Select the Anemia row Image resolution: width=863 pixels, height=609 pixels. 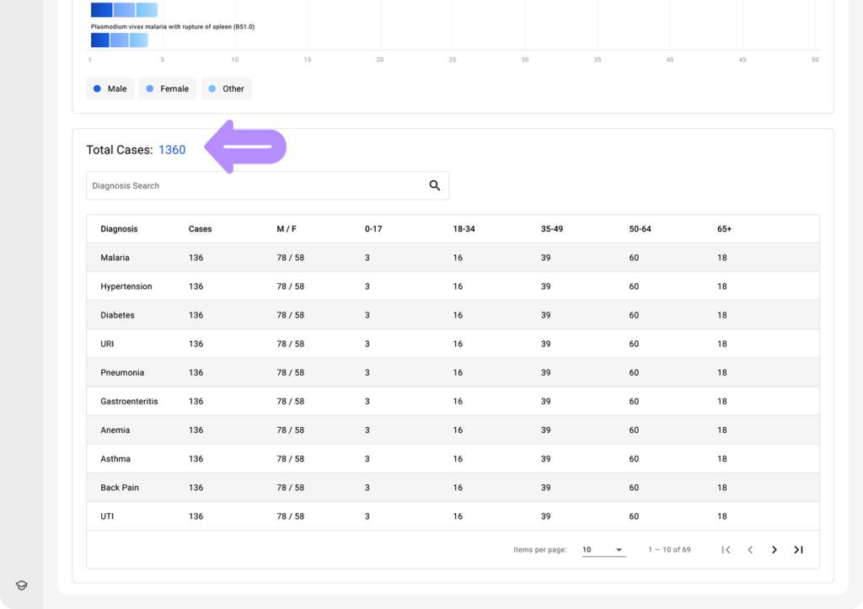[453, 430]
